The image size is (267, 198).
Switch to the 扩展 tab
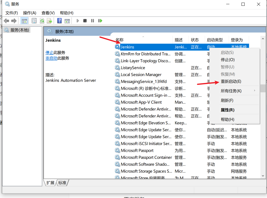(x=50, y=183)
